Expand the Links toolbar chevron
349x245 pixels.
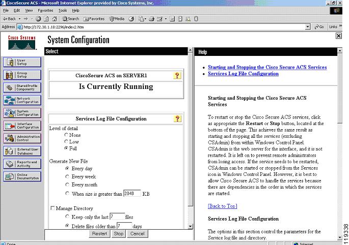click(x=340, y=26)
